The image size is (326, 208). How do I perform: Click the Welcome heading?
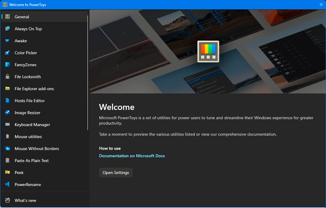(116, 107)
